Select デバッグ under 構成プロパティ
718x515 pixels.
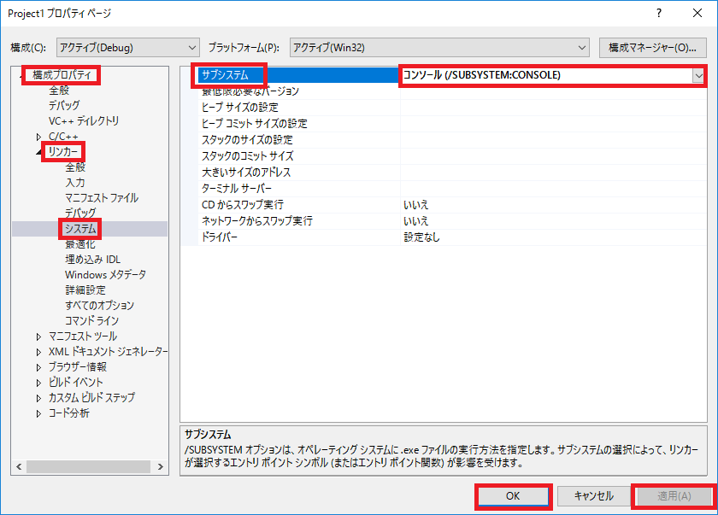pyautogui.click(x=64, y=106)
